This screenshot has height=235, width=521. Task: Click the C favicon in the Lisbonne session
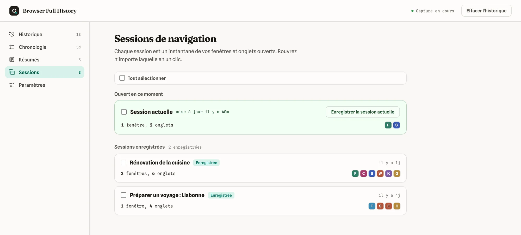[397, 206]
